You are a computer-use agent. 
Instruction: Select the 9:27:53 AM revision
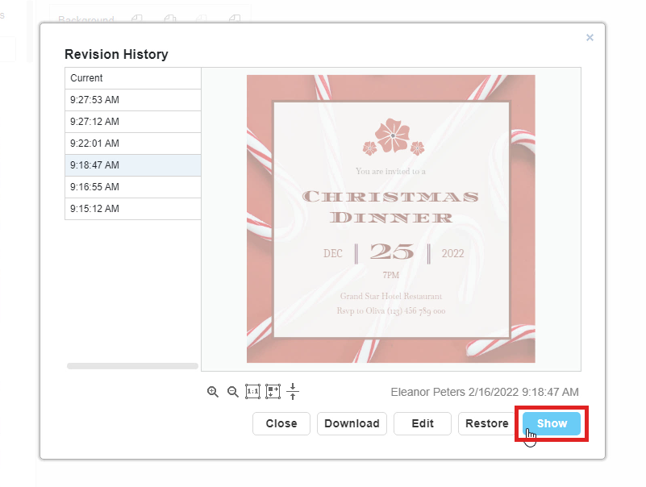point(132,100)
